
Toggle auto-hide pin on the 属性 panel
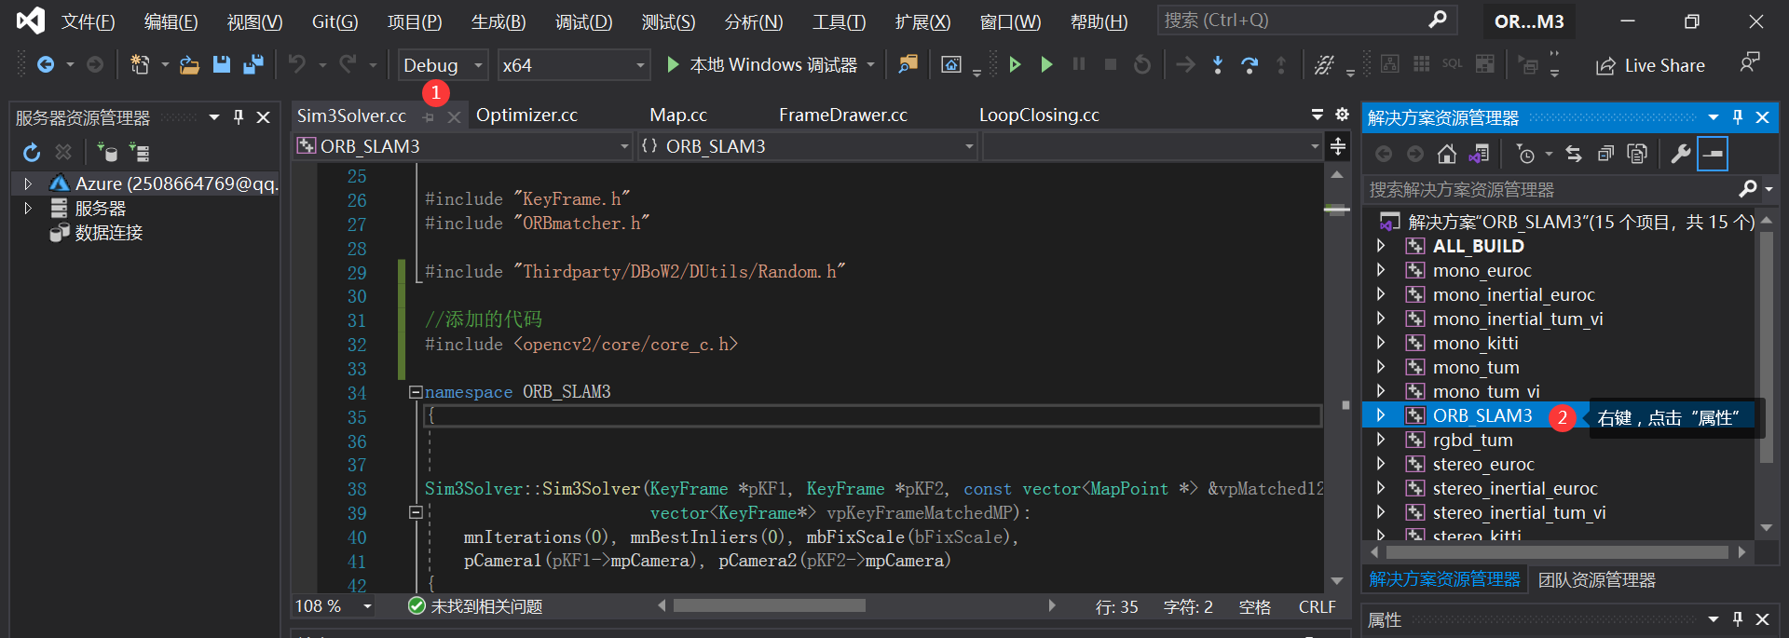pyautogui.click(x=1738, y=619)
